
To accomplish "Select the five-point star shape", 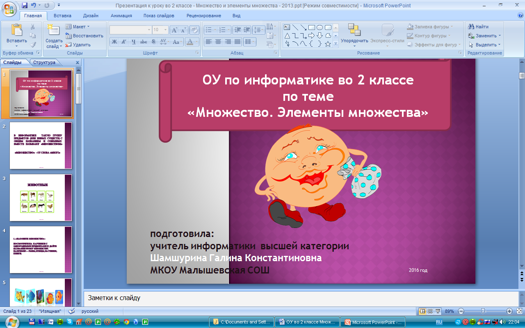I will point(328,44).
